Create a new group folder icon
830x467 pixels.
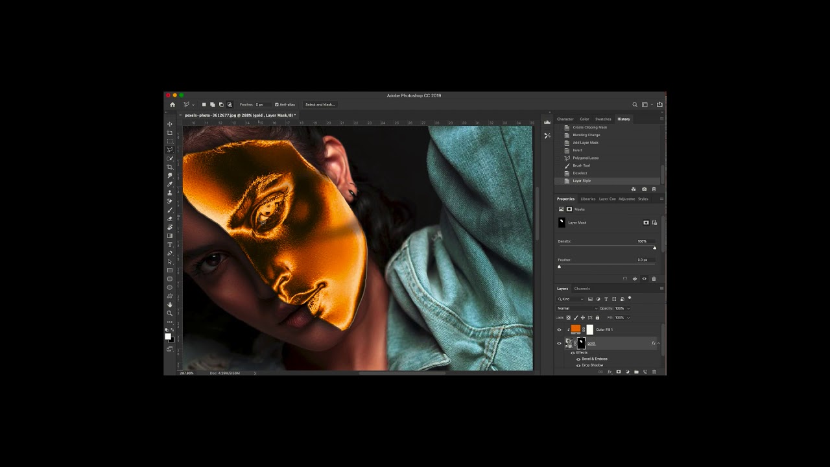coord(636,372)
